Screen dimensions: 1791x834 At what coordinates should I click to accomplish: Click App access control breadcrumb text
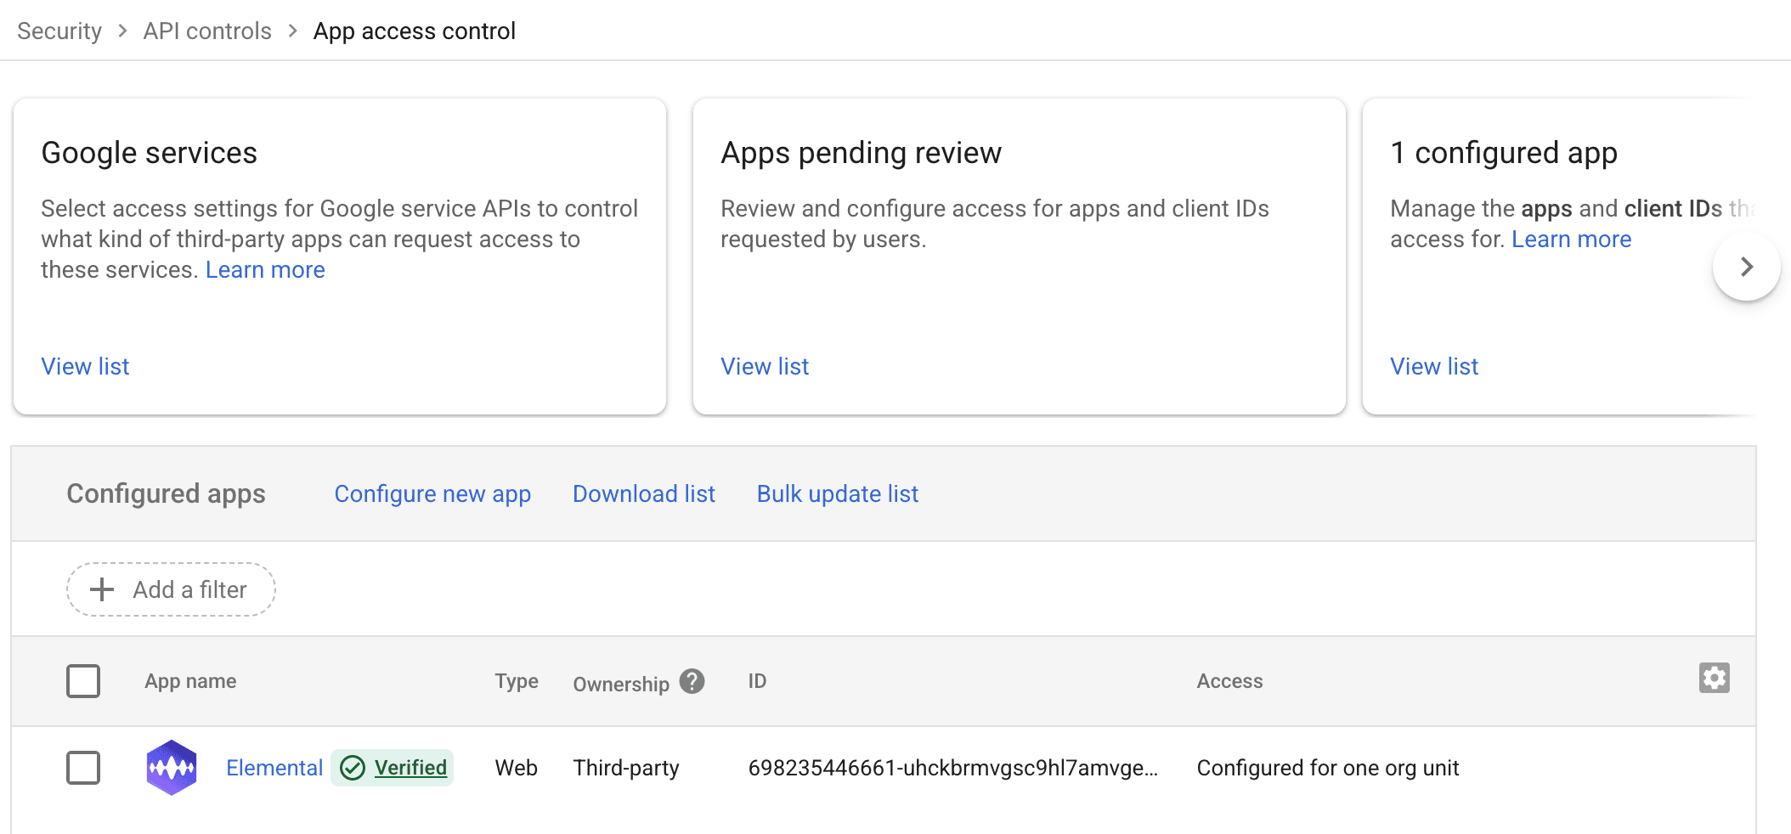click(x=415, y=31)
